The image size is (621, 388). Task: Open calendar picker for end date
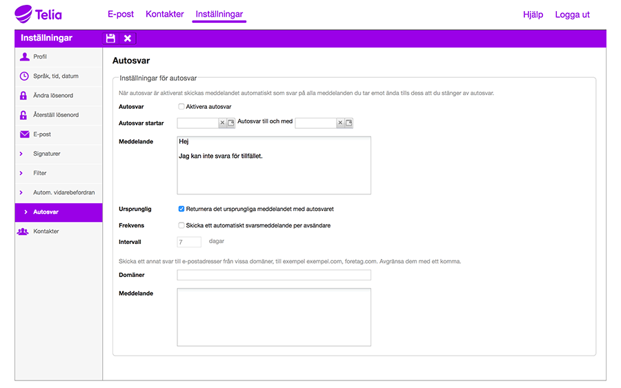click(349, 123)
